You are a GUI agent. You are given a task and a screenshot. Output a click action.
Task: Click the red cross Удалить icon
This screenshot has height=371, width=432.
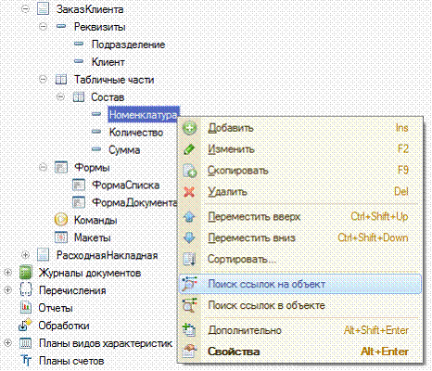[x=189, y=192]
